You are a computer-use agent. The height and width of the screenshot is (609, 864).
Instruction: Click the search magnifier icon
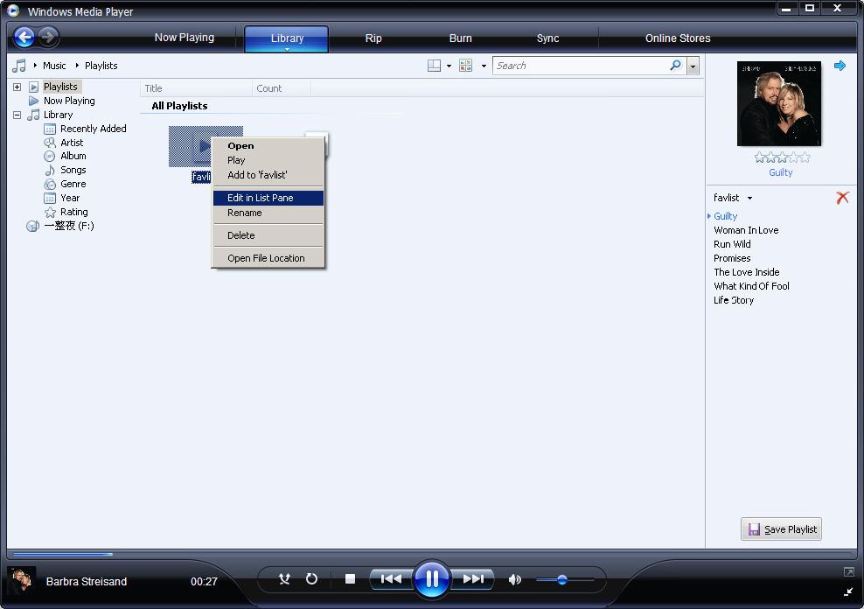[x=675, y=65]
